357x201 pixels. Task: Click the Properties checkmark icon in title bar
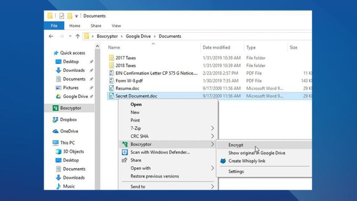click(x=62, y=16)
